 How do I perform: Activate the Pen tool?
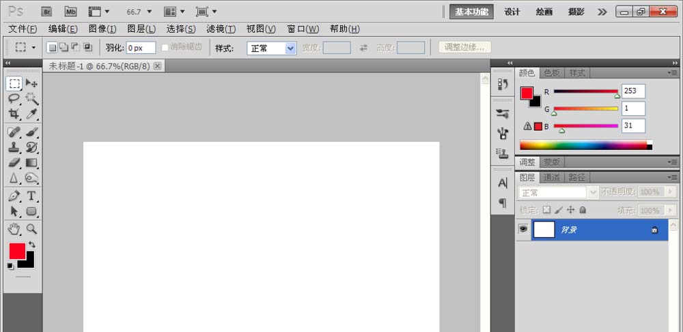point(14,196)
